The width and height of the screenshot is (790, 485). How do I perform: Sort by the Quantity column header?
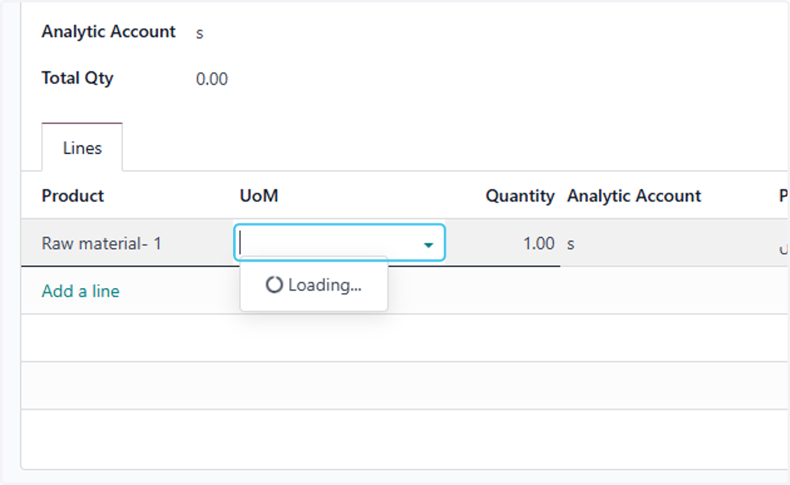click(520, 196)
